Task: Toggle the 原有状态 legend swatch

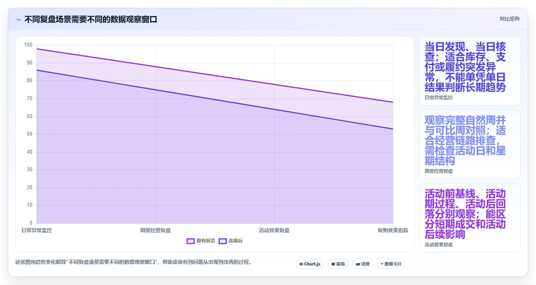Action: tap(191, 241)
